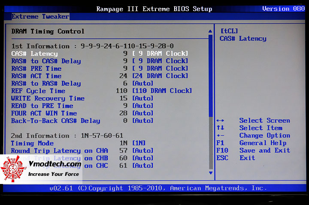The image size is (309, 205).
Task: Click the Exit help entry
Action: pyautogui.click(x=247, y=158)
